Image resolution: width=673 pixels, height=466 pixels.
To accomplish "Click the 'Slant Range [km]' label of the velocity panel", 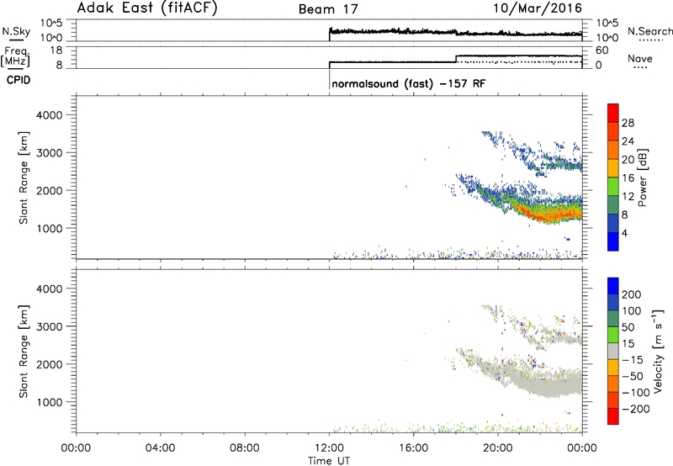I will (24, 352).
